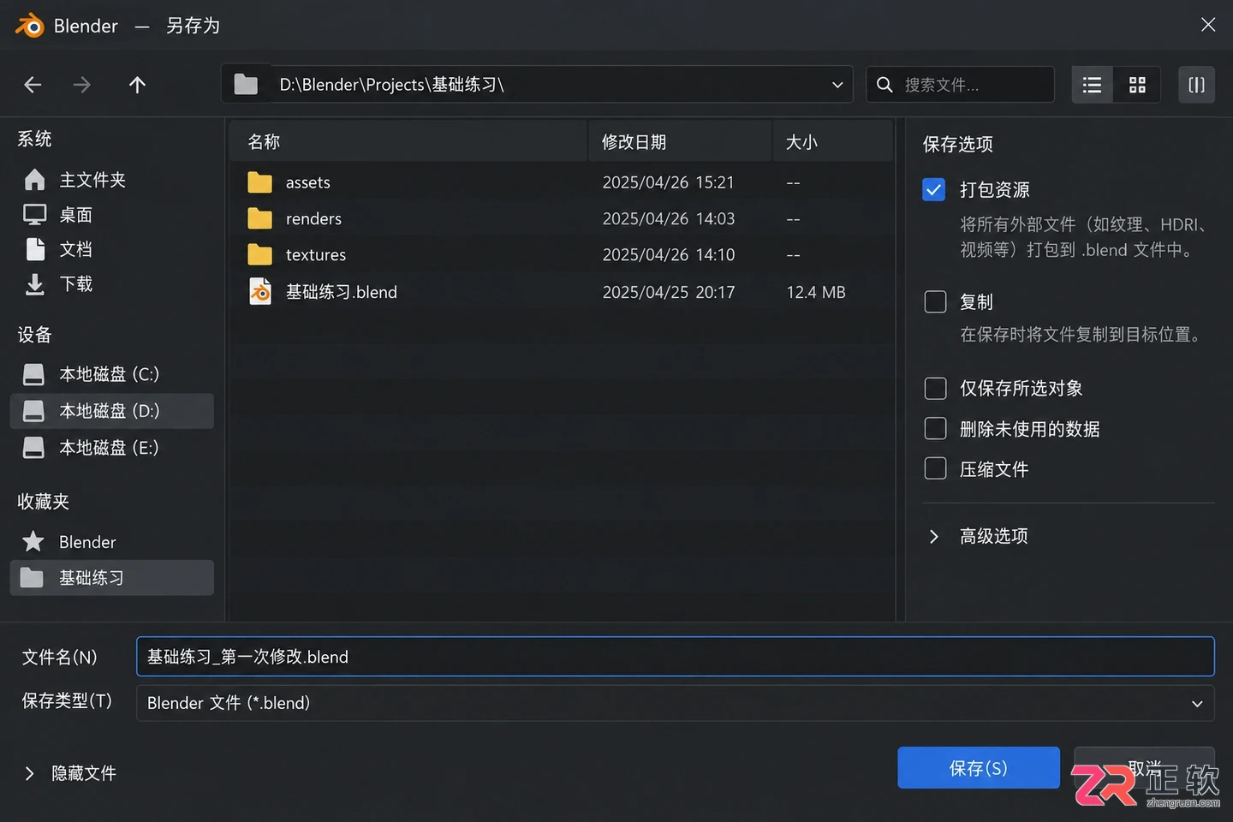Open the 保存类型 dropdown
1233x822 pixels.
[675, 703]
